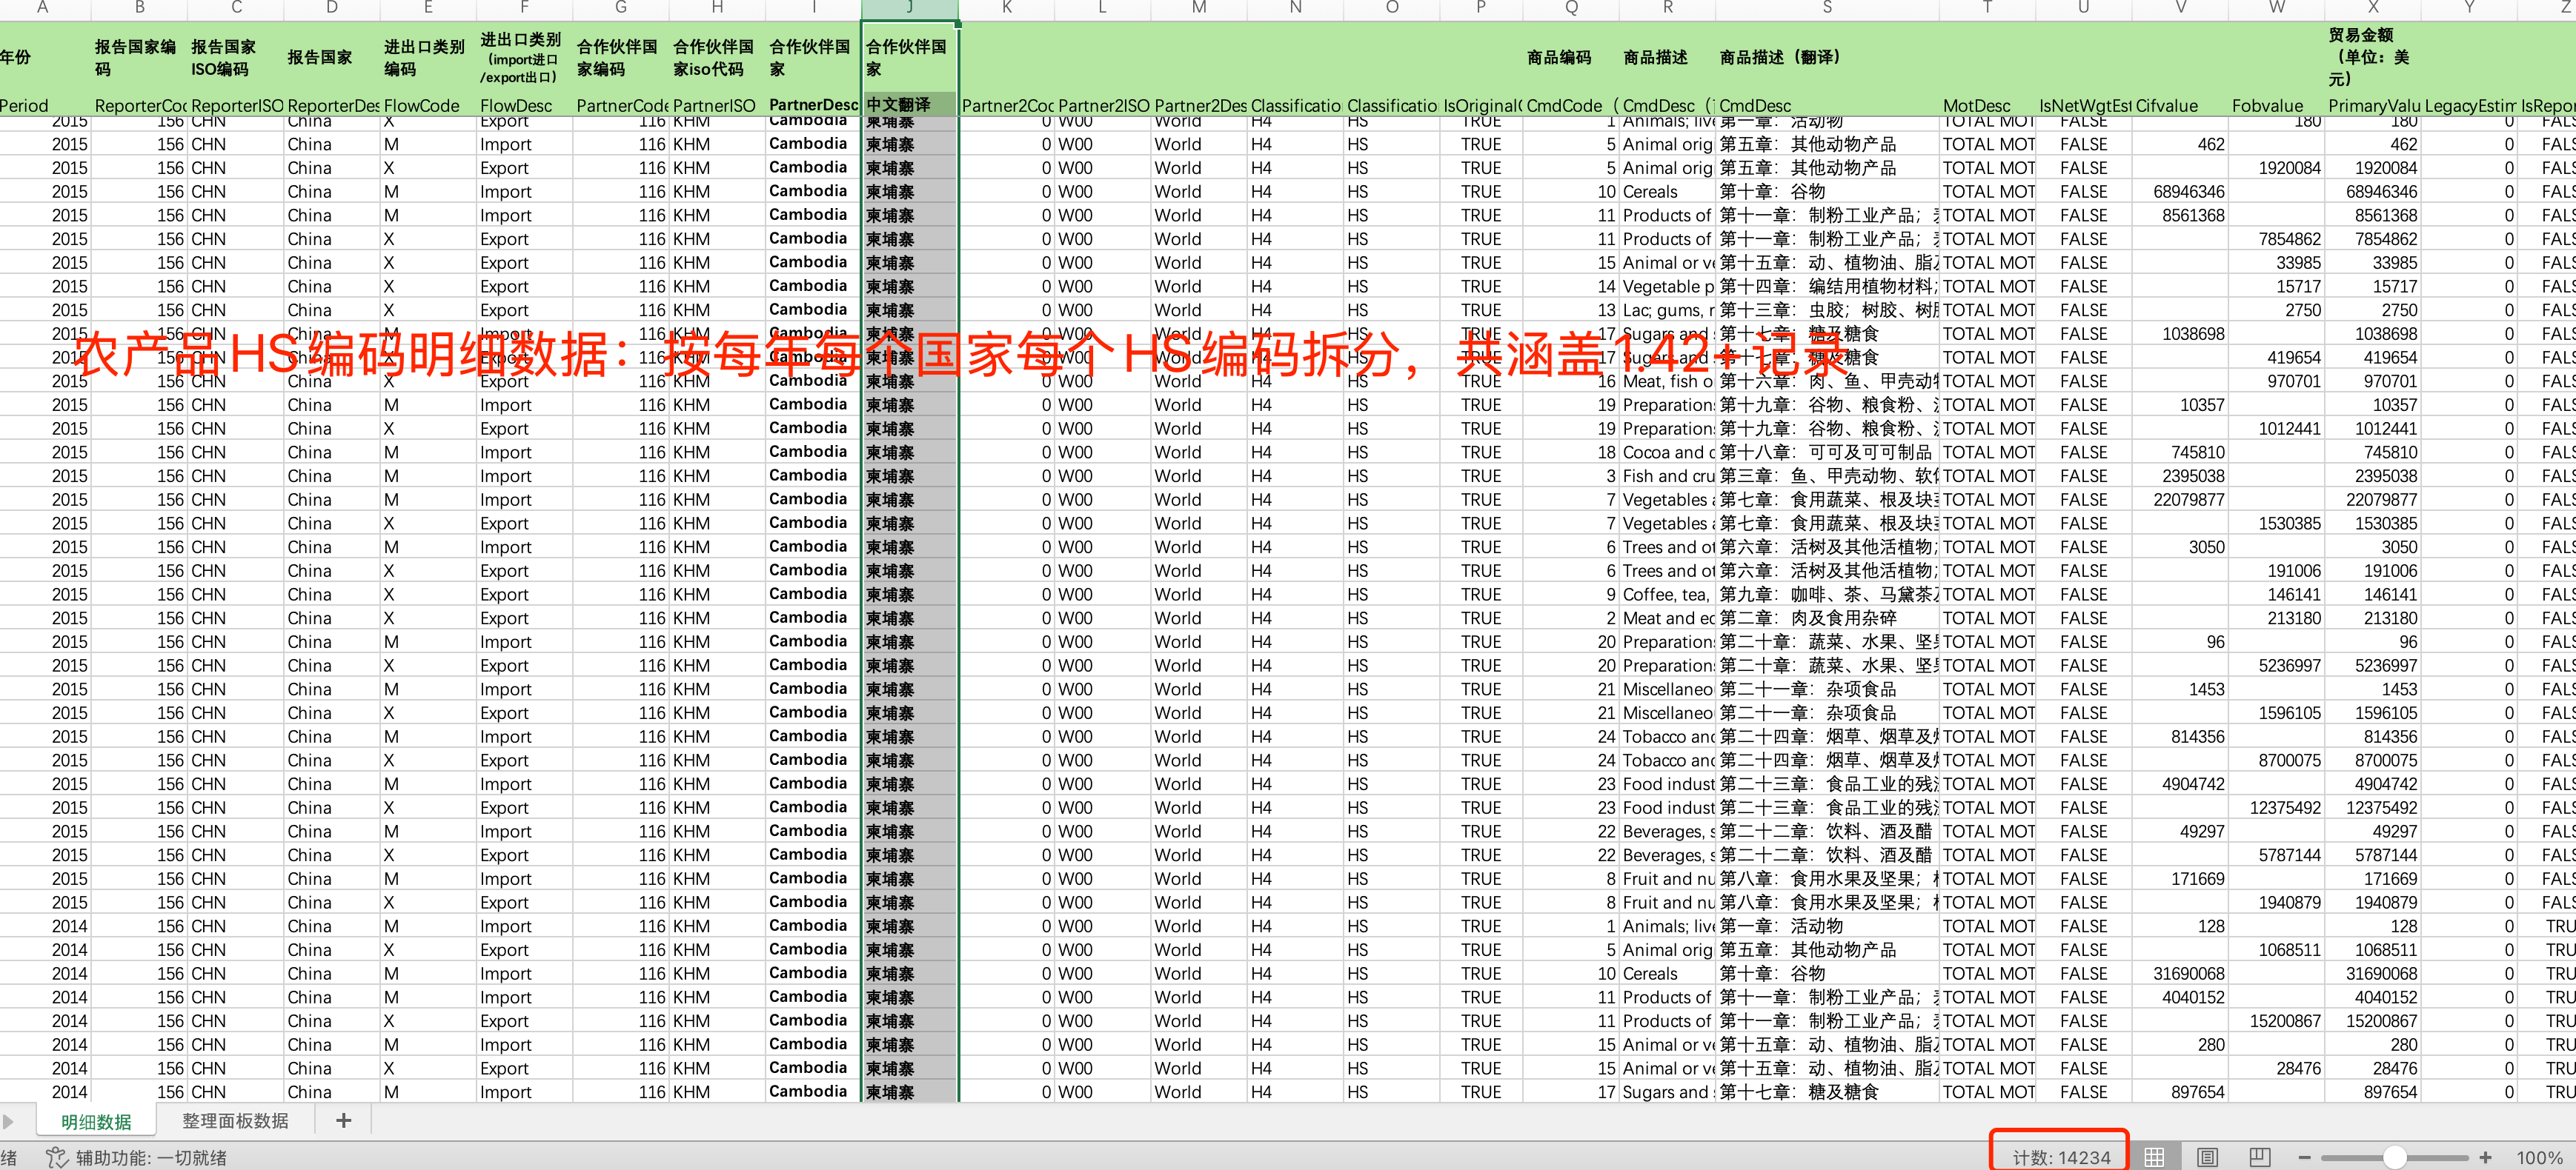This screenshot has height=1170, width=2576.
Task: Select column J header
Action: 909,8
